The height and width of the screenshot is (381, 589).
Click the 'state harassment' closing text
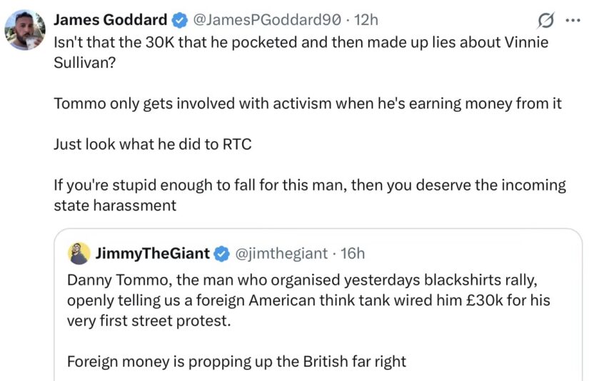tap(115, 205)
